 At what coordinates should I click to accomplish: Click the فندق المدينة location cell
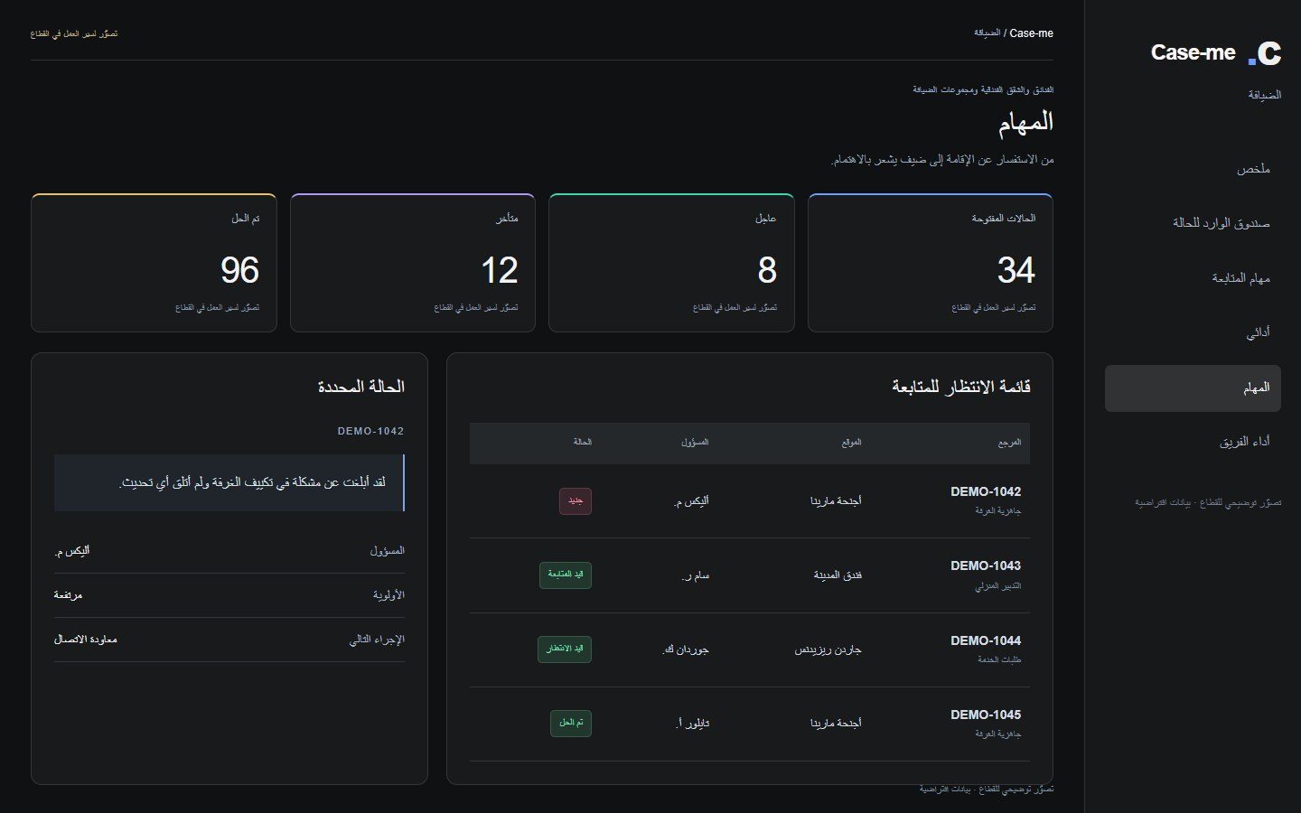pos(838,575)
